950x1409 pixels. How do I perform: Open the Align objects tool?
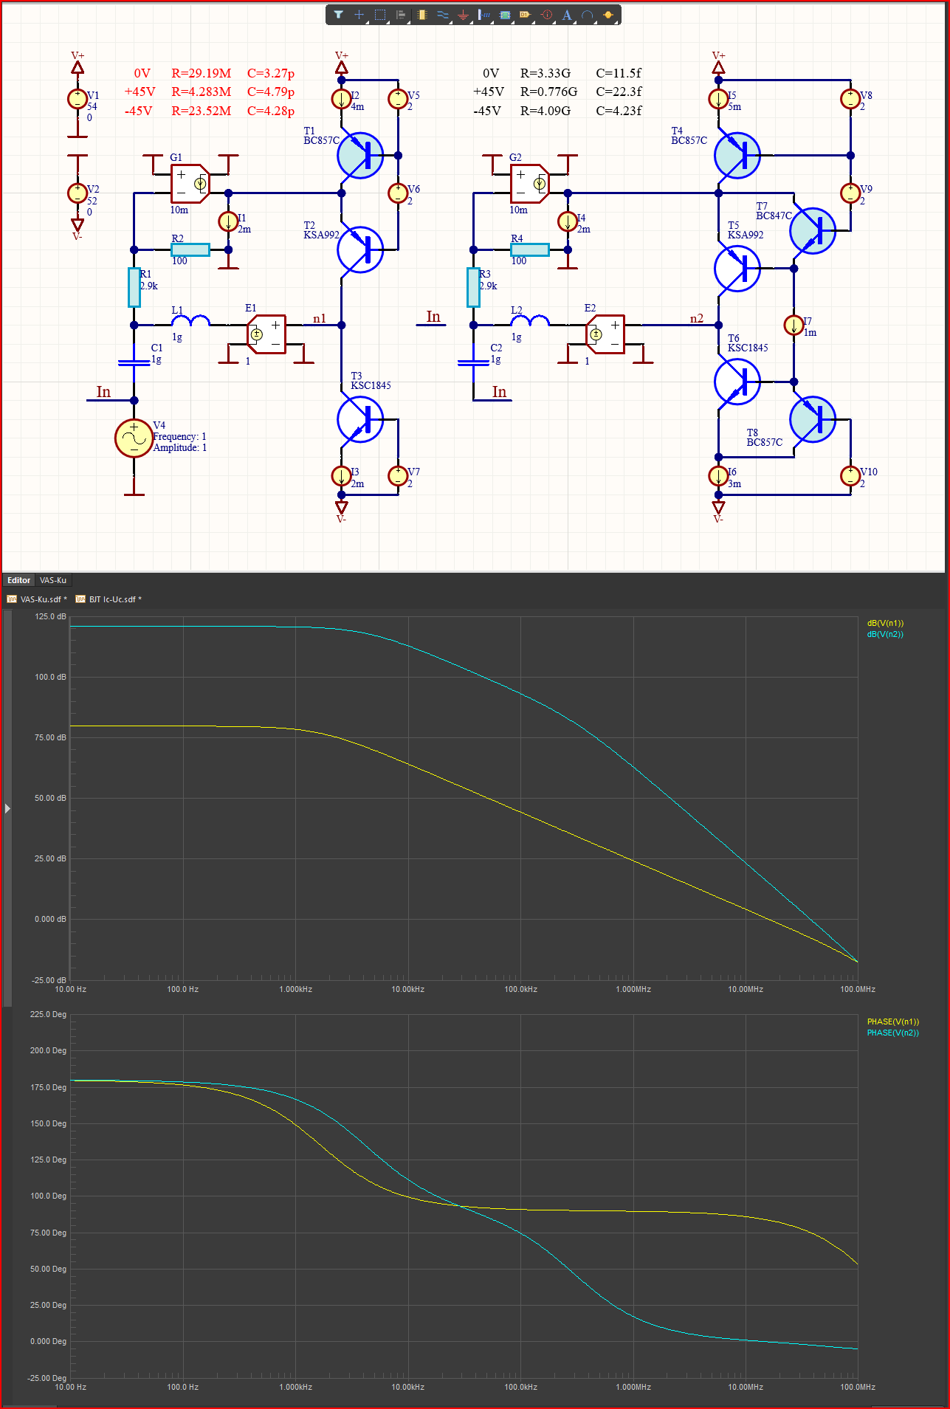[401, 15]
